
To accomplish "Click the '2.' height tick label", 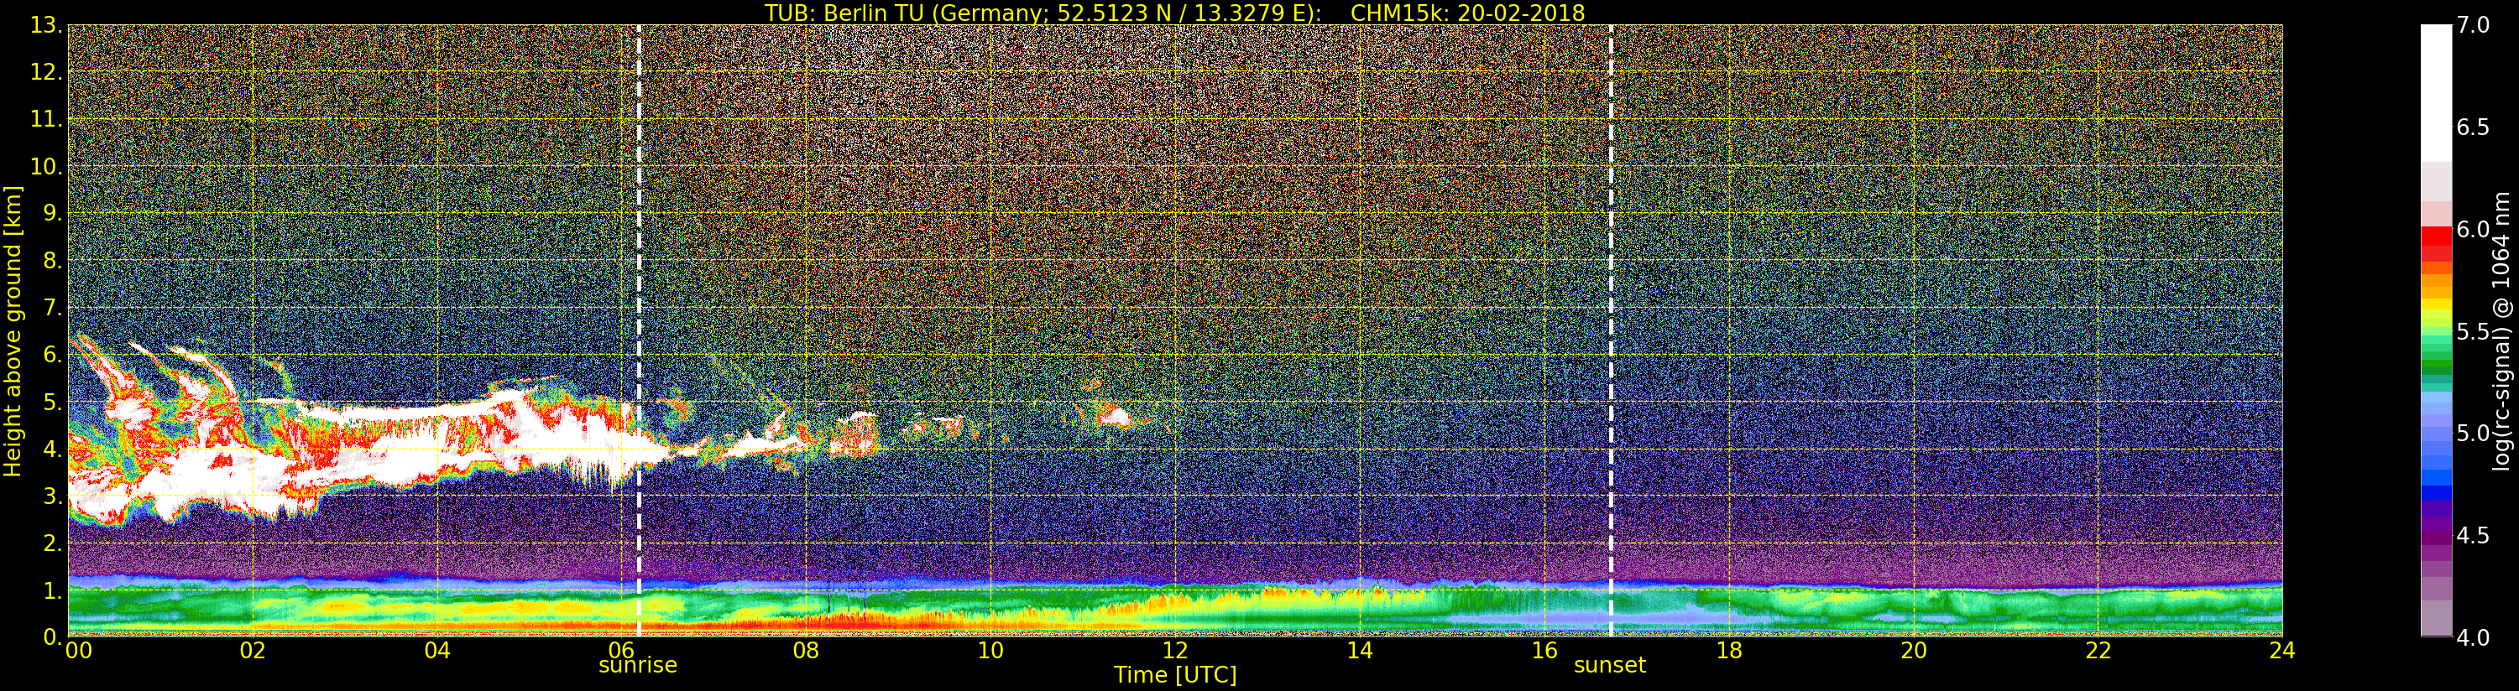I will coord(53,543).
